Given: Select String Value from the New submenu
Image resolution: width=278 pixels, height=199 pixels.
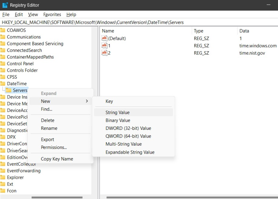Looking at the screenshot, I should 117,113.
